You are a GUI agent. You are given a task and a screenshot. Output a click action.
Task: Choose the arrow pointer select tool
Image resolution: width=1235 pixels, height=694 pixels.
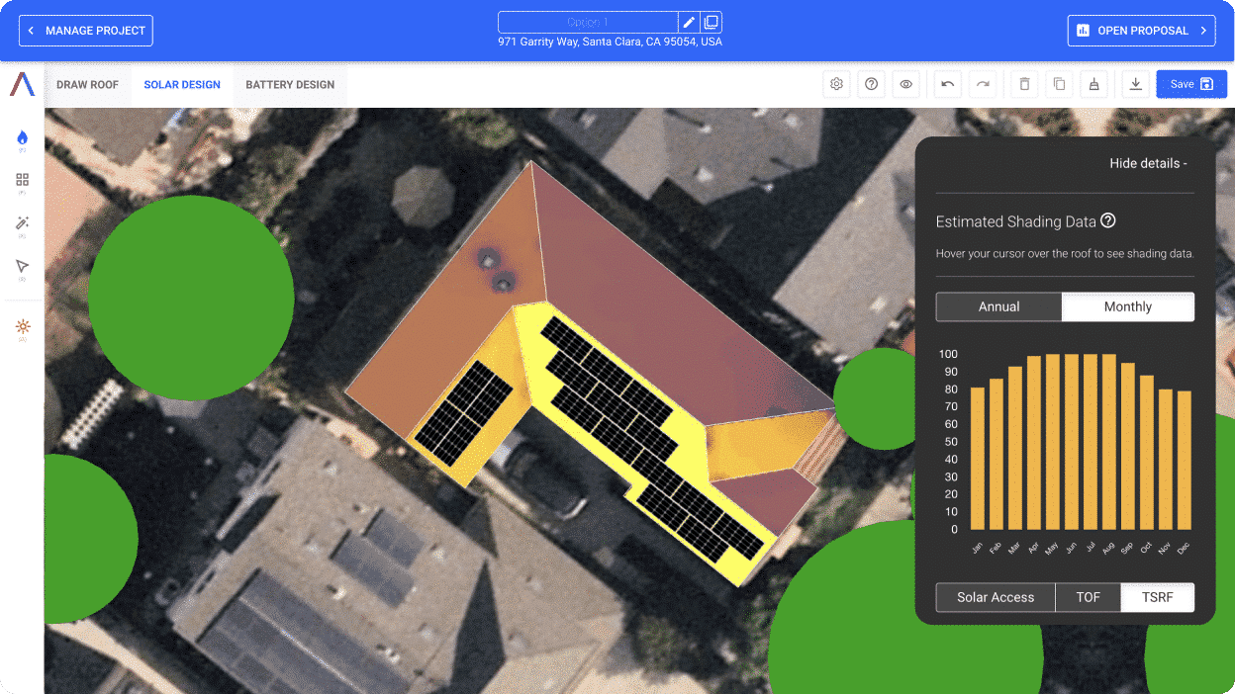(x=22, y=267)
